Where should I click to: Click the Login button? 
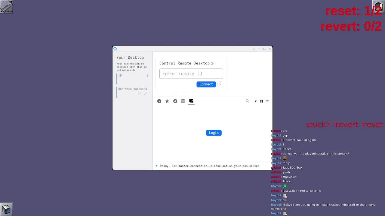point(214,133)
